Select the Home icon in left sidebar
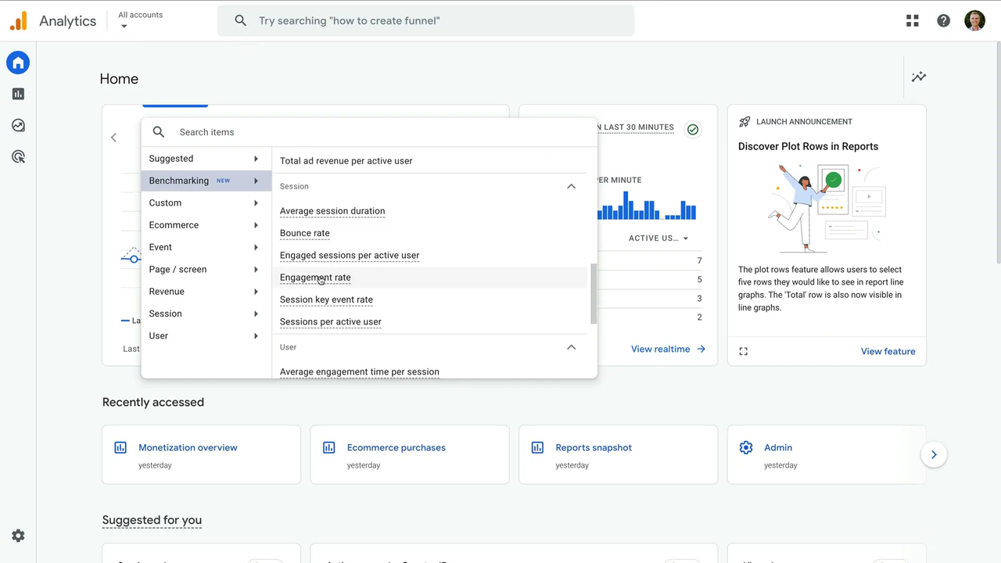The image size is (1001, 563). [17, 63]
